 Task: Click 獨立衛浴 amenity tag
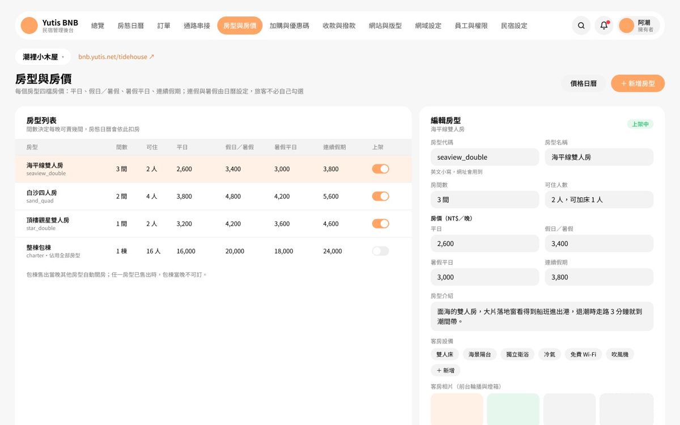point(517,354)
